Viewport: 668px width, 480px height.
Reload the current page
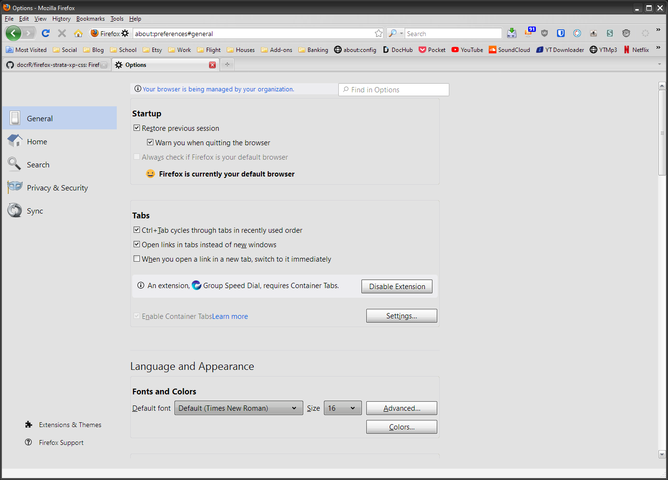[45, 33]
